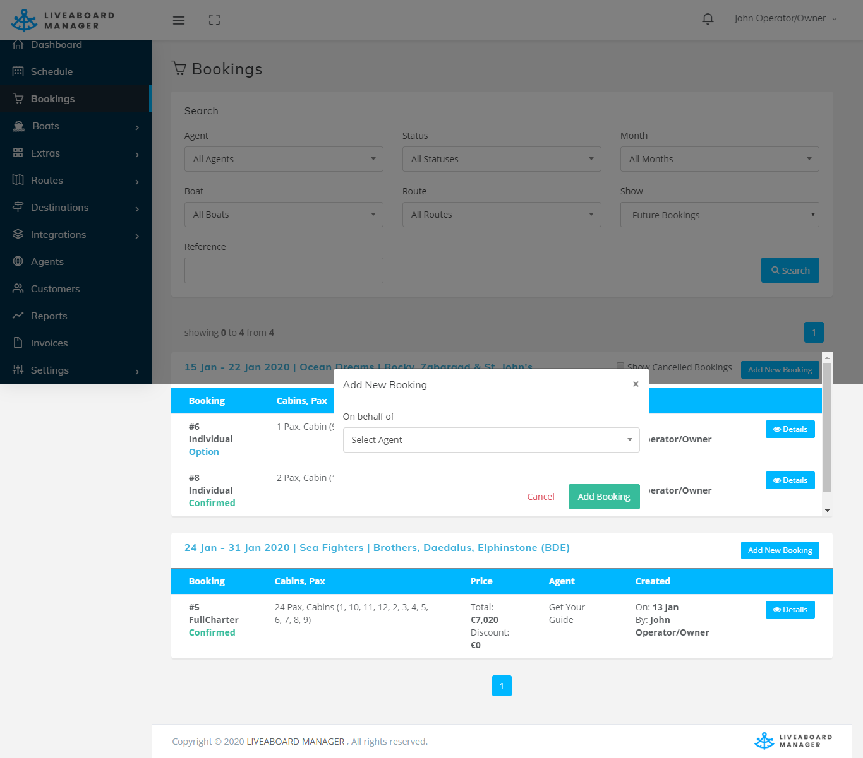Toggle Show Cancelled Bookings checkbox
Image resolution: width=863 pixels, height=758 pixels.
pos(620,367)
